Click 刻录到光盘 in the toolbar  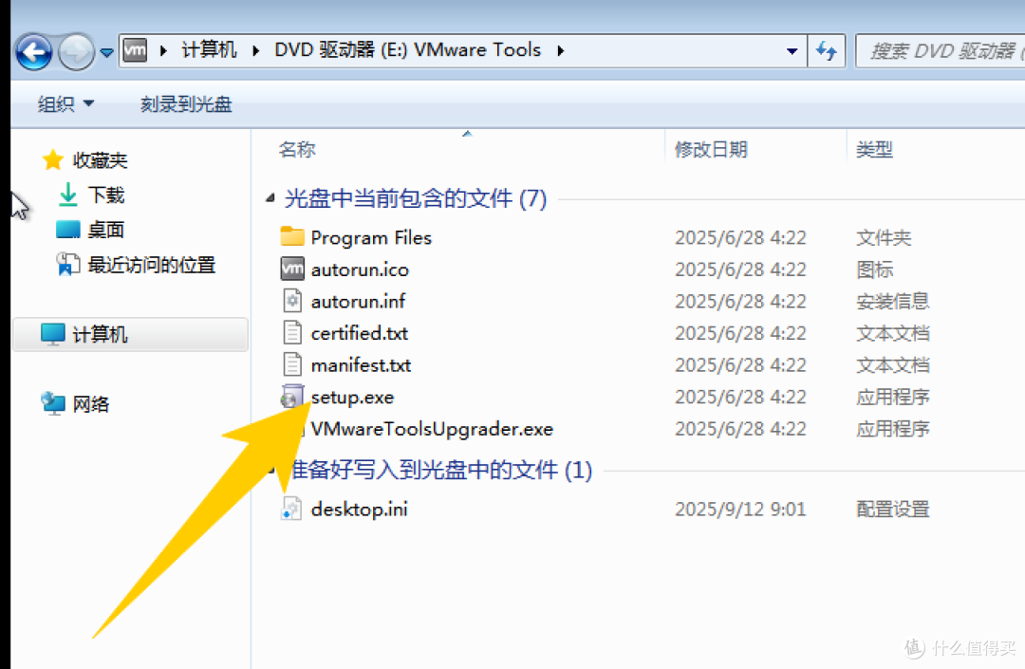[186, 103]
